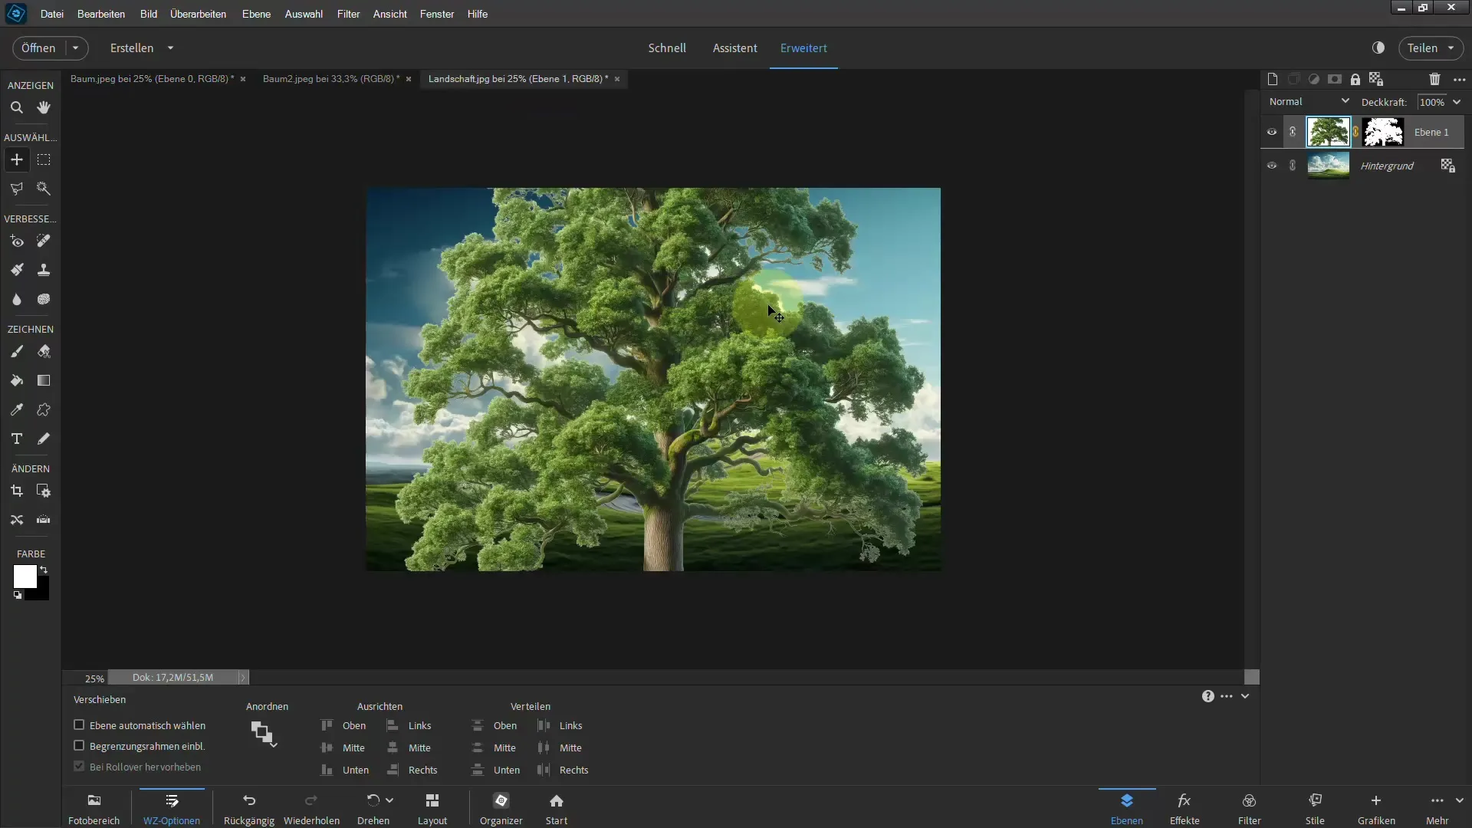
Task: Select the Lasso tool
Action: coord(16,189)
